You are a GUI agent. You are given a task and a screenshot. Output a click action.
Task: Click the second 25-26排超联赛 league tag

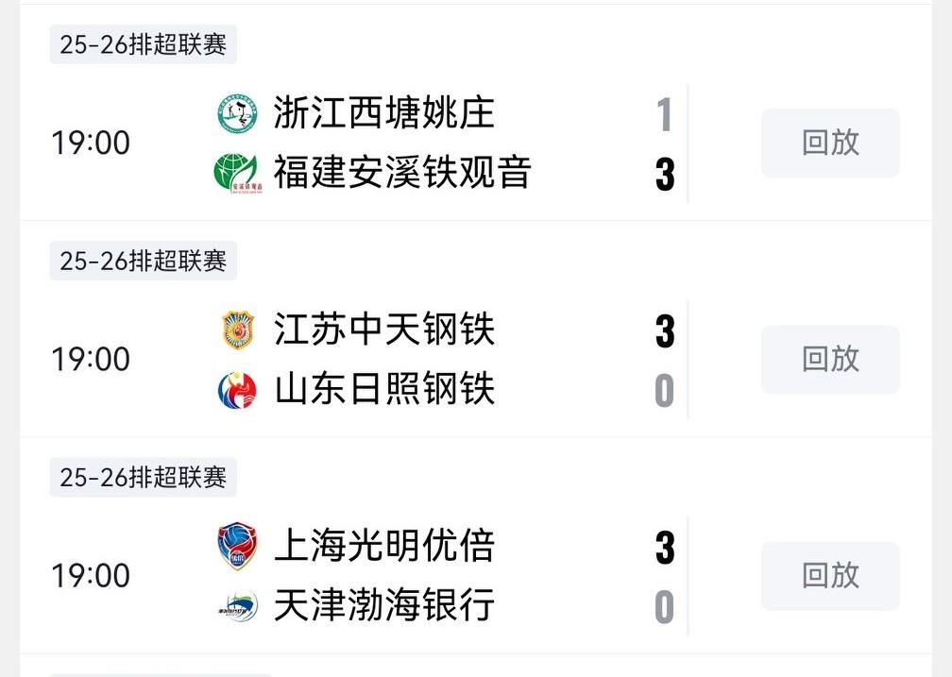coord(144,261)
